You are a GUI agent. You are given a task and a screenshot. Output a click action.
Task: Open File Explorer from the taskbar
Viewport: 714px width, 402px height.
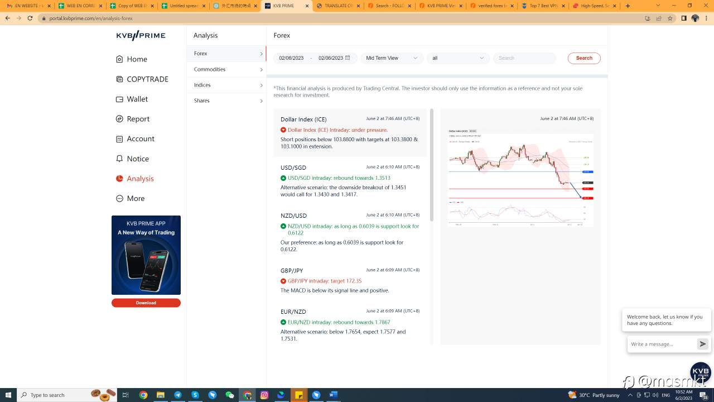tap(161, 395)
